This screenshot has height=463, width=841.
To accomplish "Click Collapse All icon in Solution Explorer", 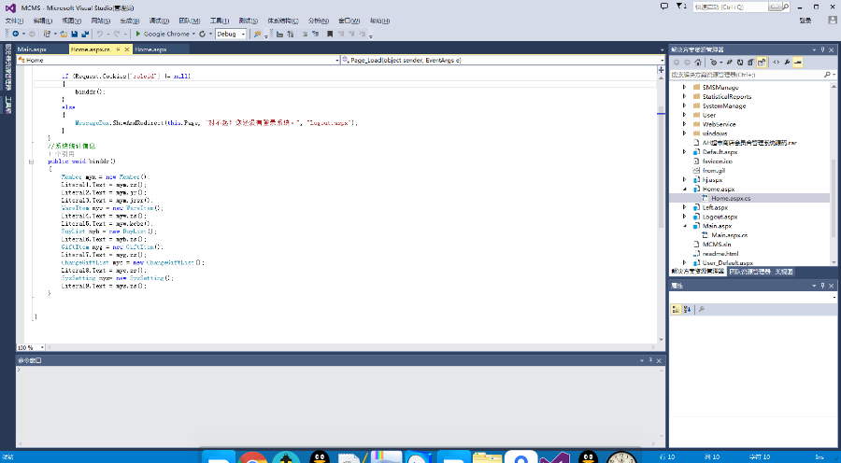I will point(751,63).
